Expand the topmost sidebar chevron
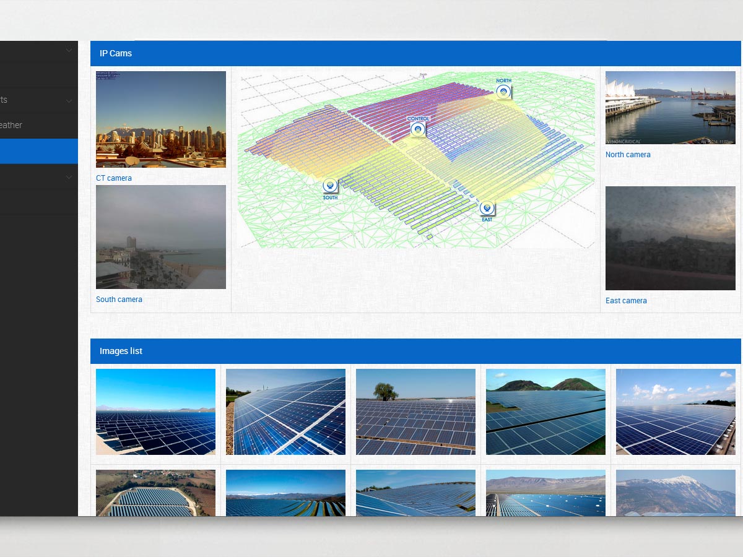The width and height of the screenshot is (743, 557). tap(69, 51)
